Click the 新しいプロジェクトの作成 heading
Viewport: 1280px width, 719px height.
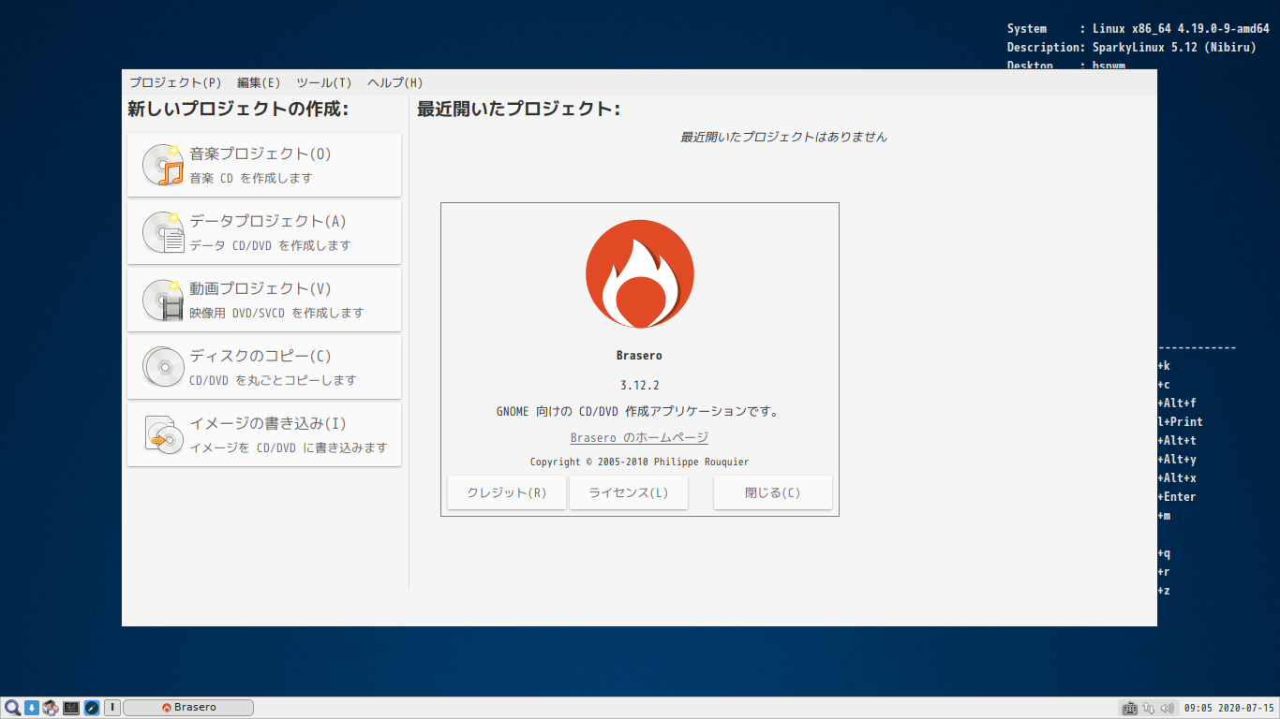coord(238,110)
